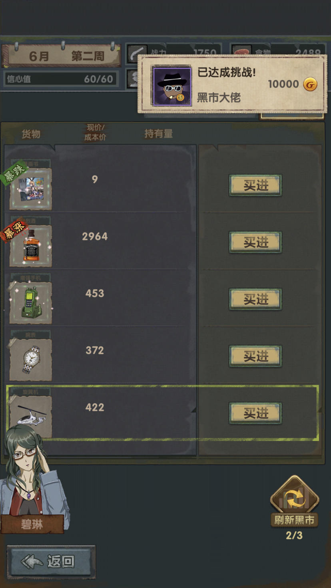Buy the helicopter priced 422
Image resolution: width=331 pixels, height=588 pixels.
click(255, 413)
